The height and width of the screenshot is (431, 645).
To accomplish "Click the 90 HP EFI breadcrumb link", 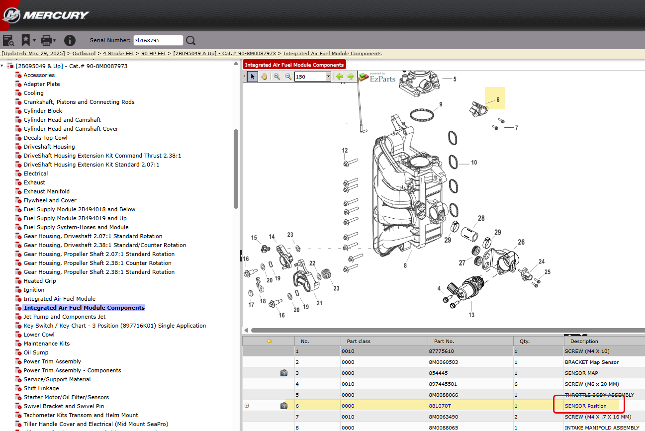I will [153, 53].
